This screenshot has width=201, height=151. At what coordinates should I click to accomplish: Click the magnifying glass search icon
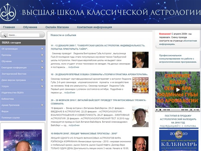click(4, 35)
